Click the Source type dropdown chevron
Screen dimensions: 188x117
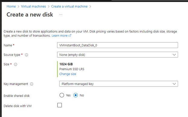click(x=174, y=55)
